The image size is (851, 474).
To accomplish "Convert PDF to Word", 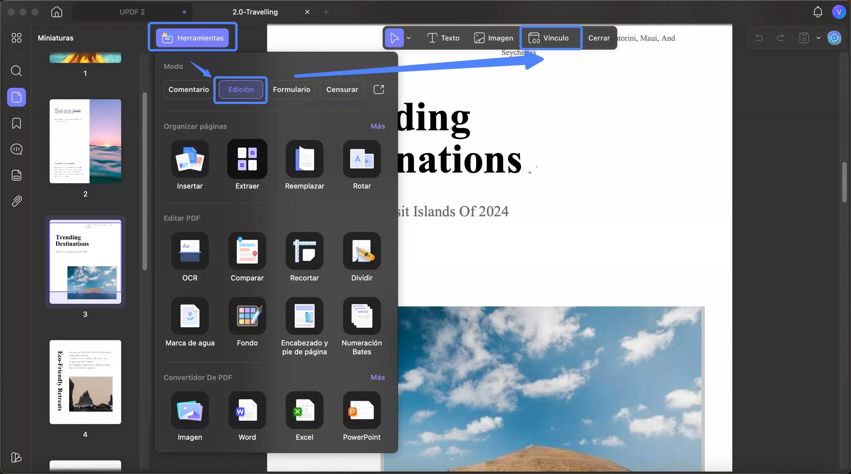I will point(247,416).
